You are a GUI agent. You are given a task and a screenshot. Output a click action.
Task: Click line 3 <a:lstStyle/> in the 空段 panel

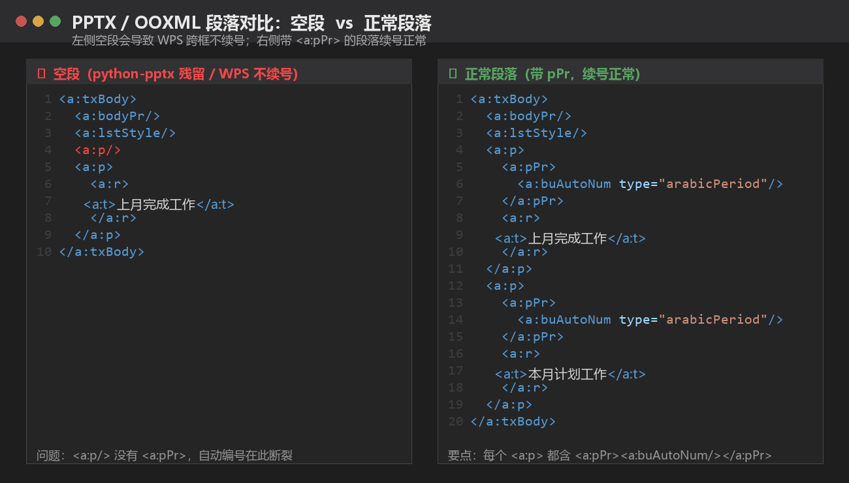point(125,133)
